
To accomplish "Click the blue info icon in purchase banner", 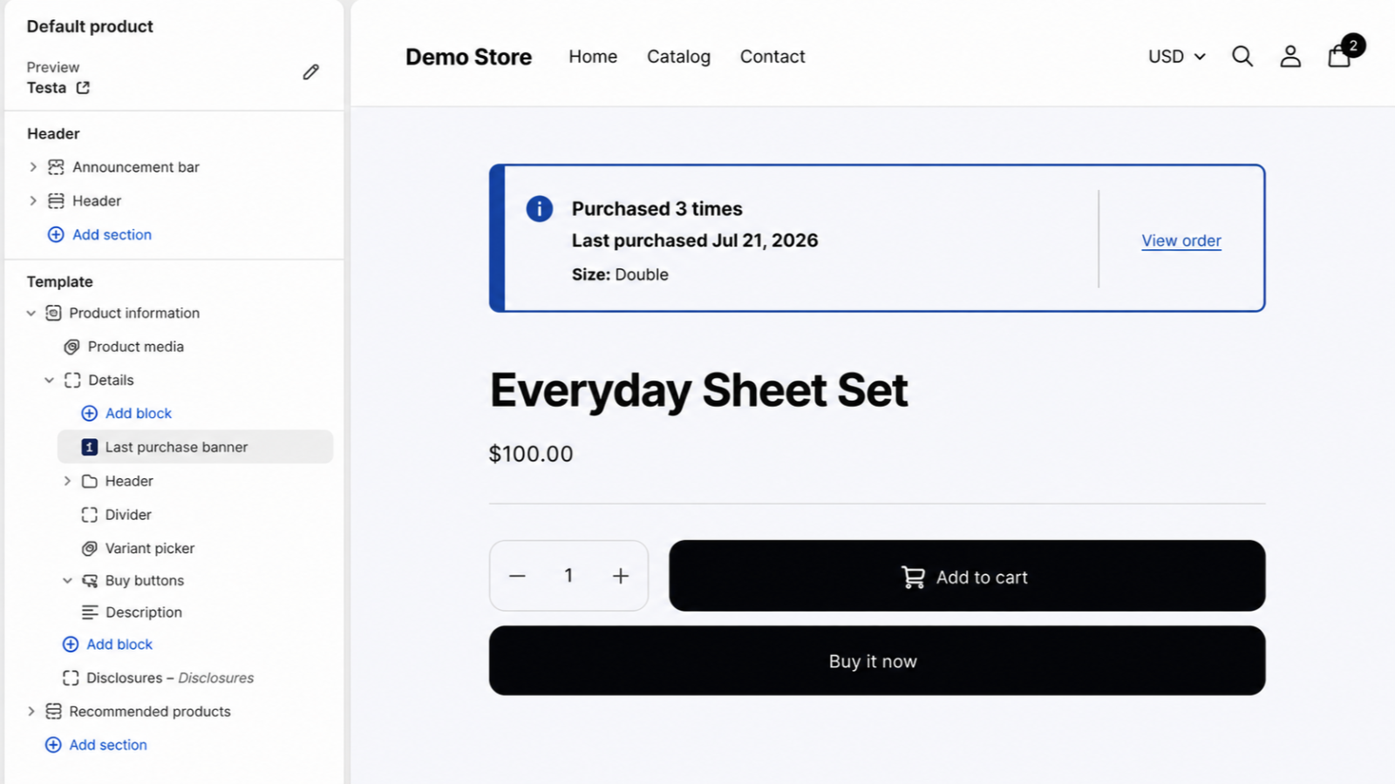I will coord(540,209).
